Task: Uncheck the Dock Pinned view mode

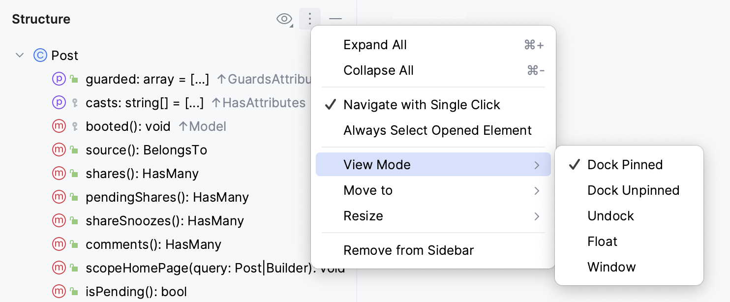Action: [625, 164]
